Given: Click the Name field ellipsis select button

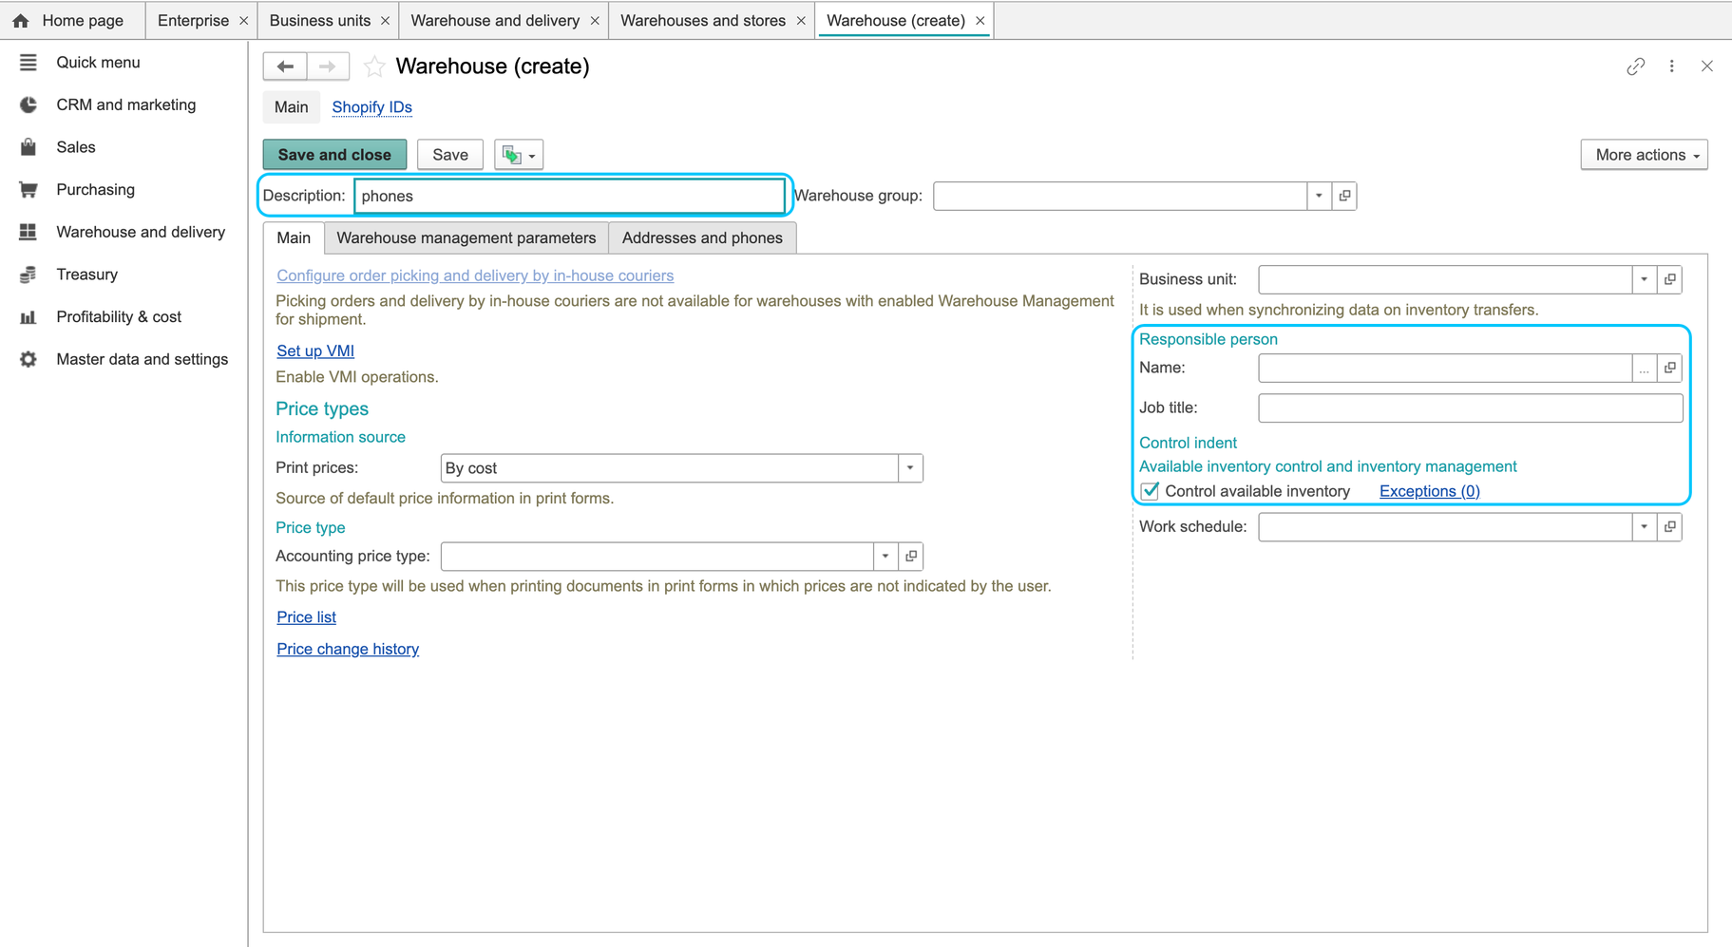Looking at the screenshot, I should click(1645, 369).
